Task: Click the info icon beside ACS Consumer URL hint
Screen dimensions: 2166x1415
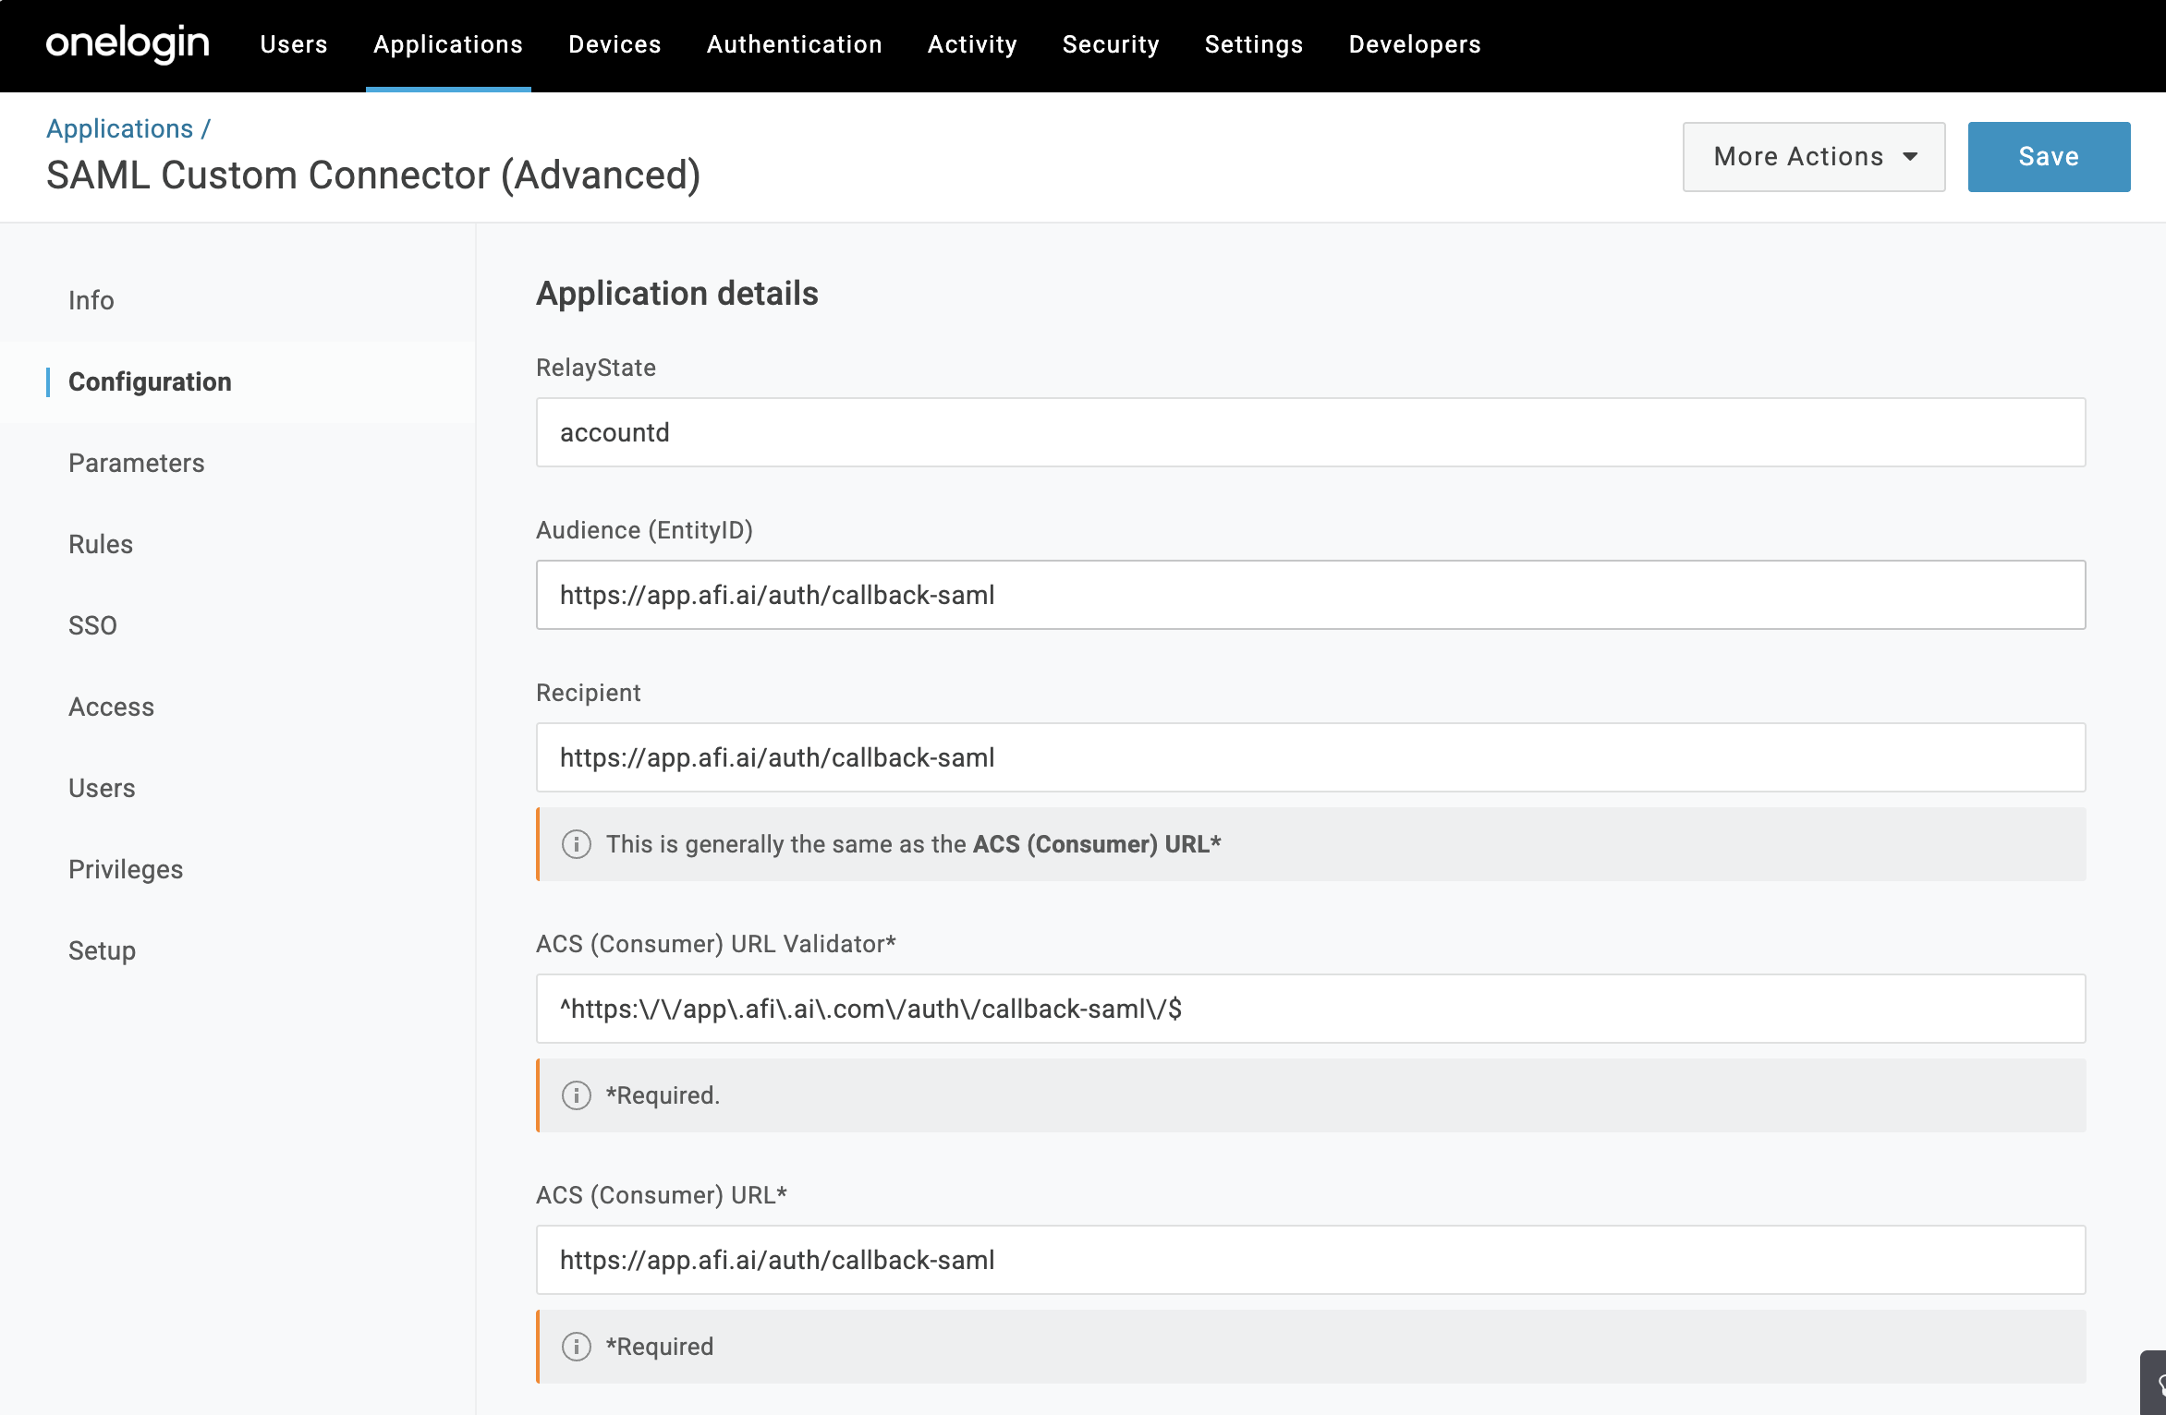Action: click(x=577, y=844)
